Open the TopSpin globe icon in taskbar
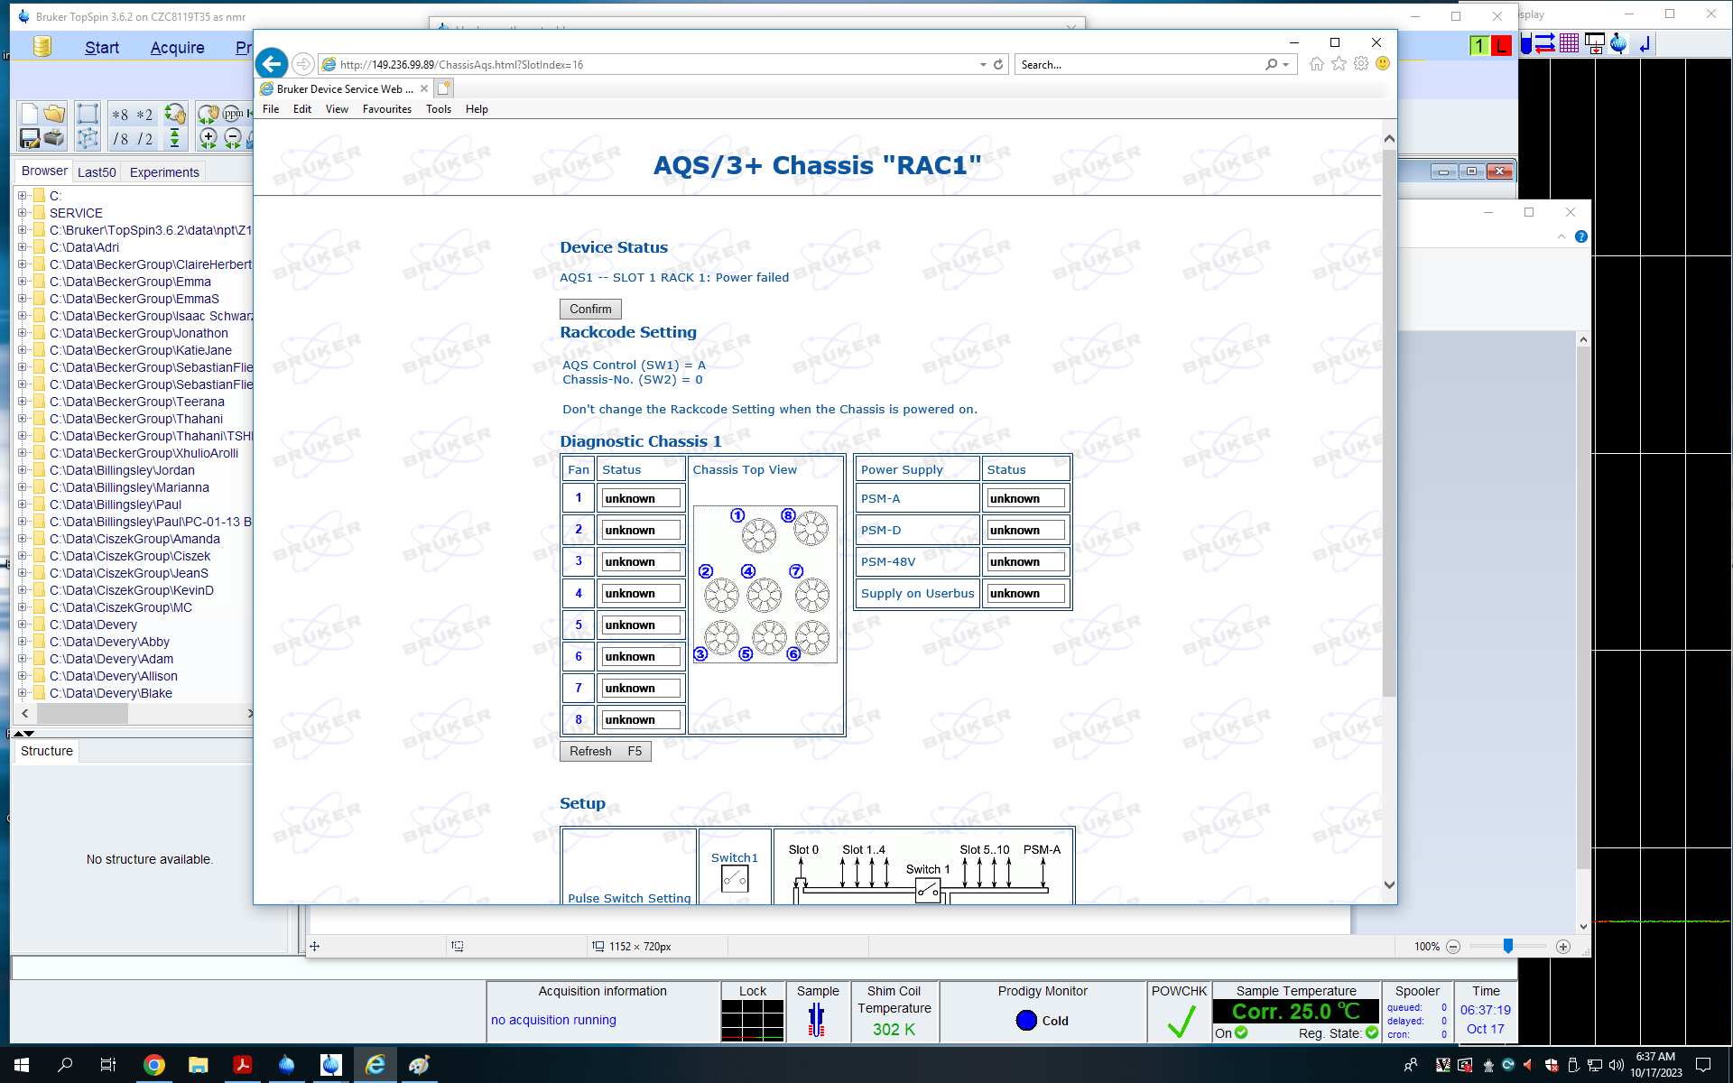Image resolution: width=1733 pixels, height=1083 pixels. coord(286,1065)
